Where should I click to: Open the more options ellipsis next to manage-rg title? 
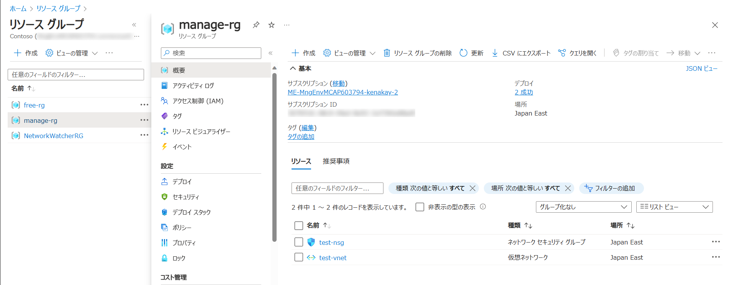(x=287, y=25)
